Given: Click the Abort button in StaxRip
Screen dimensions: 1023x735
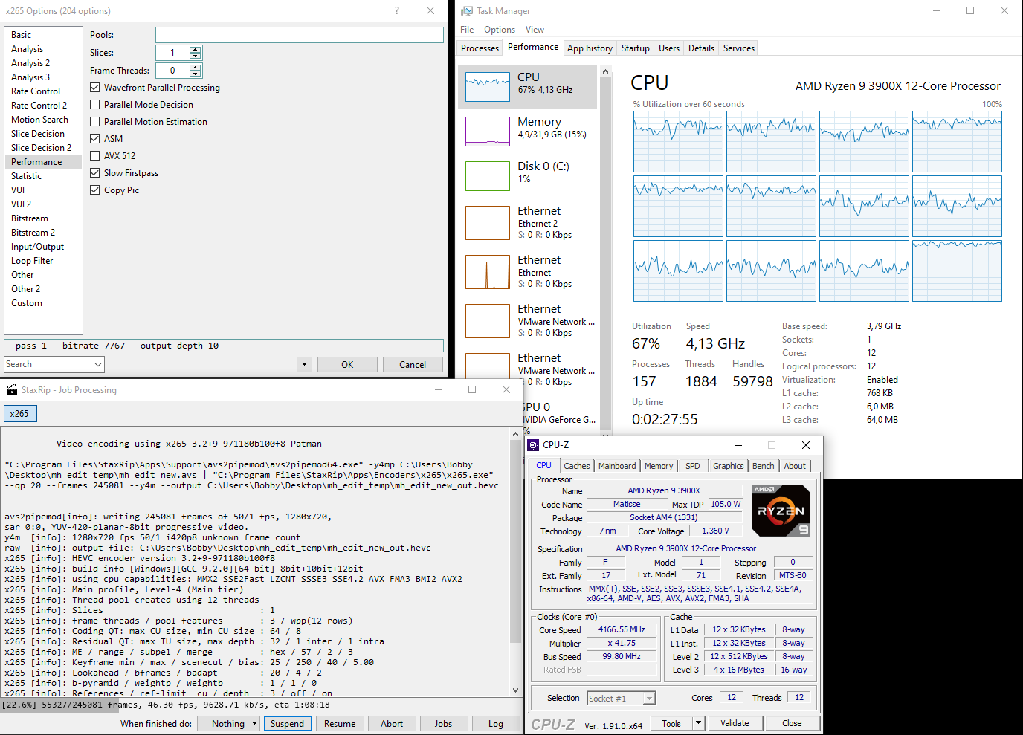Looking at the screenshot, I should (392, 724).
